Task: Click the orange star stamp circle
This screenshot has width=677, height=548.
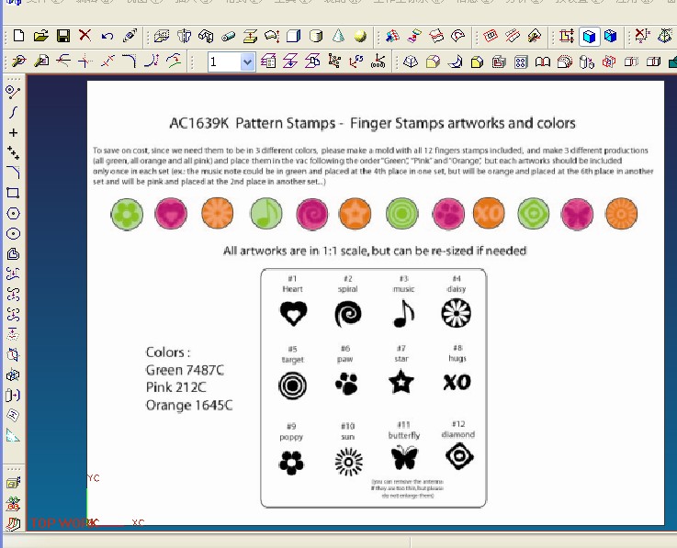Action: [355, 214]
